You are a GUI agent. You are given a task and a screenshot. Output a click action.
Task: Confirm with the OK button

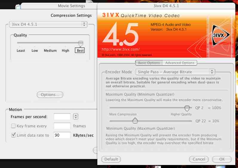[222, 159]
